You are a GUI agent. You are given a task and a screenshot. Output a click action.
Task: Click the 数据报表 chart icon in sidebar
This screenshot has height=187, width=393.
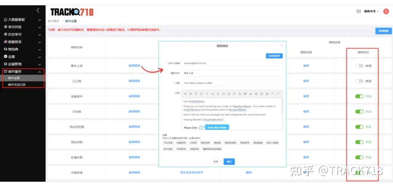point(5,42)
